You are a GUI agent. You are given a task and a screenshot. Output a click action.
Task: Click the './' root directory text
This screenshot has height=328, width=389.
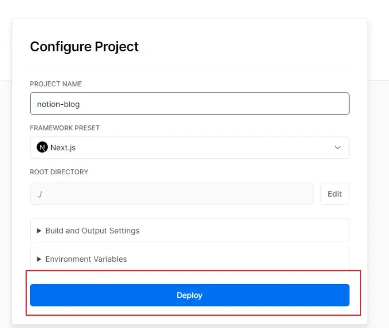pos(39,194)
